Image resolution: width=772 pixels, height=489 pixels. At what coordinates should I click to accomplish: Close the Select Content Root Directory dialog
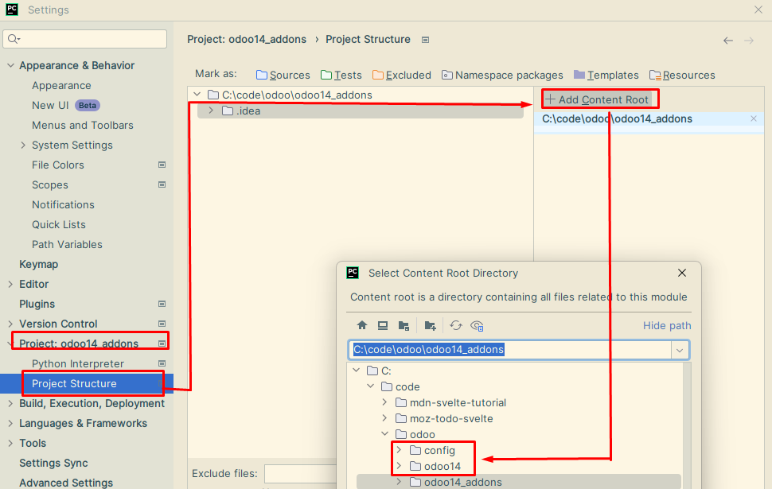[x=682, y=273]
